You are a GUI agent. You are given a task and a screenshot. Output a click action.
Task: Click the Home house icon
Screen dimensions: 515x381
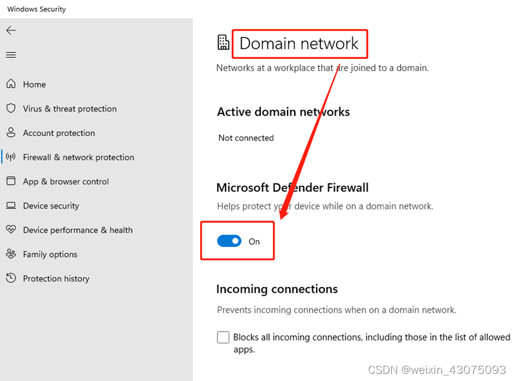click(11, 85)
